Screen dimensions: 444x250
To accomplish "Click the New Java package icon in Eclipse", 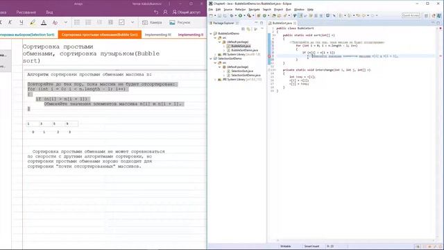I will pyautogui.click(x=259, y=15).
